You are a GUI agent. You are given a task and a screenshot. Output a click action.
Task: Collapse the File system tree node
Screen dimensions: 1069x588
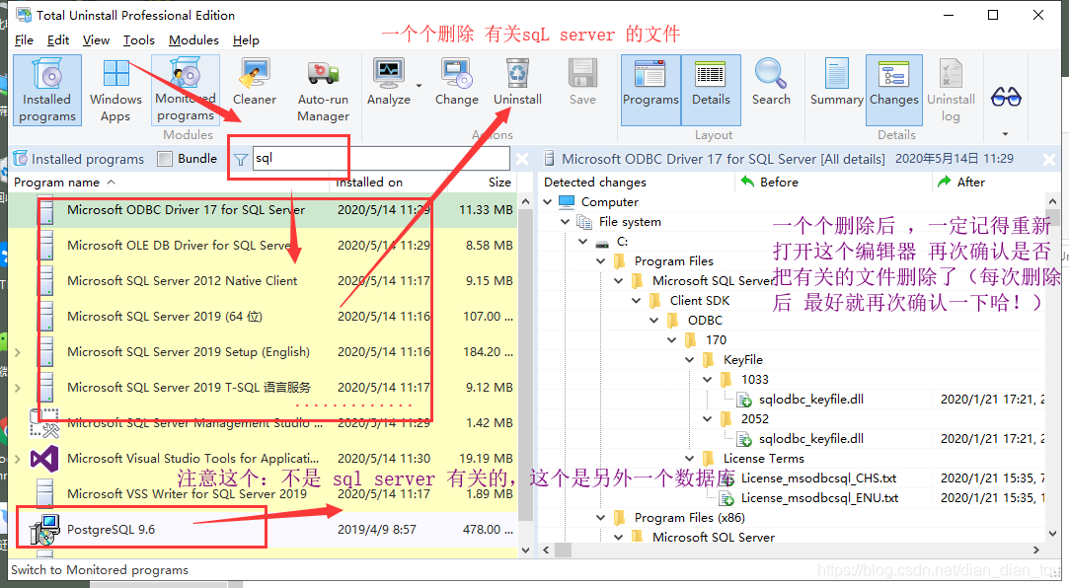pyautogui.click(x=566, y=221)
